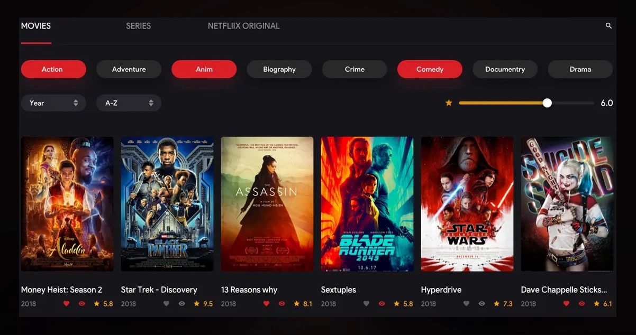
Task: Favorite Hyperdrive with its heart icon
Action: click(466, 304)
